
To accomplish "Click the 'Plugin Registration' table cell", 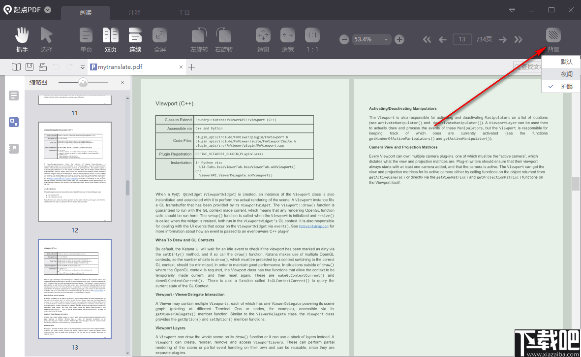I will click(x=175, y=154).
